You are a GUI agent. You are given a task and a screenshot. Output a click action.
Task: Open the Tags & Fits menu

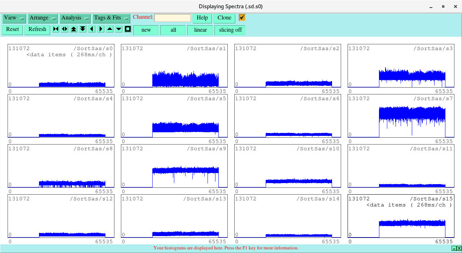coord(111,18)
